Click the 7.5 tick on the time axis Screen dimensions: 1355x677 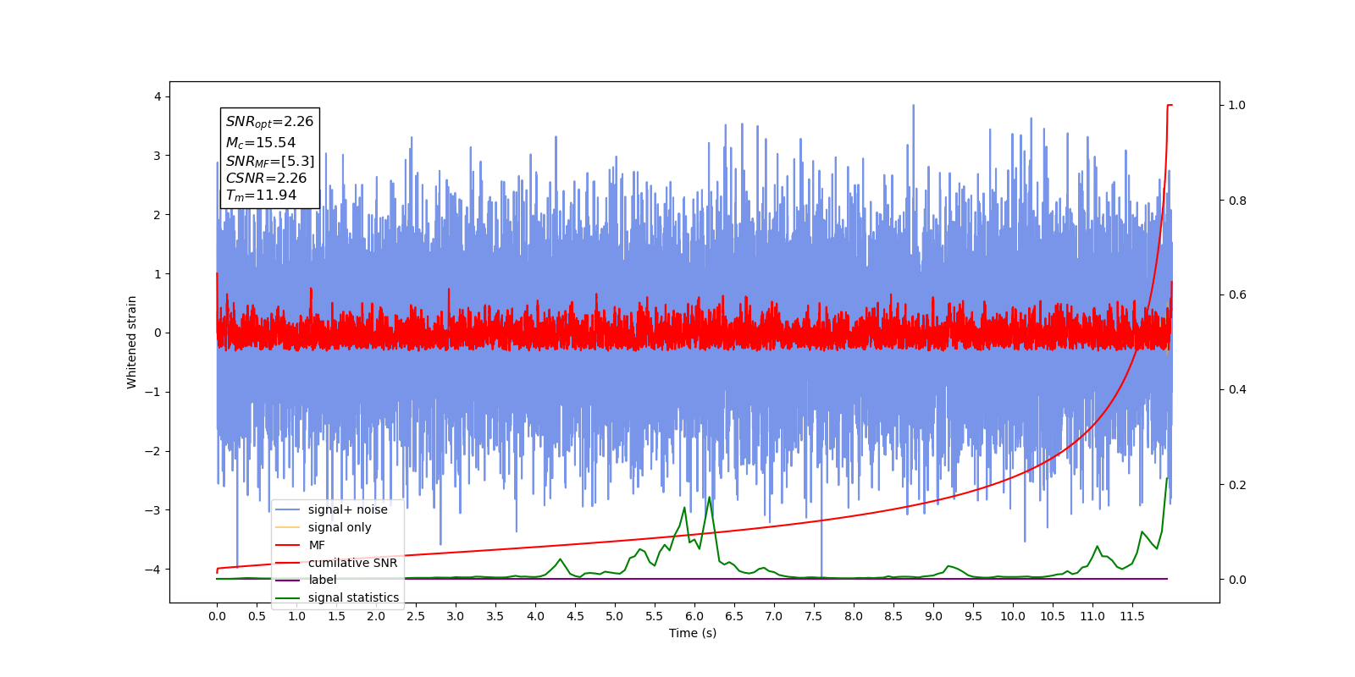[814, 616]
